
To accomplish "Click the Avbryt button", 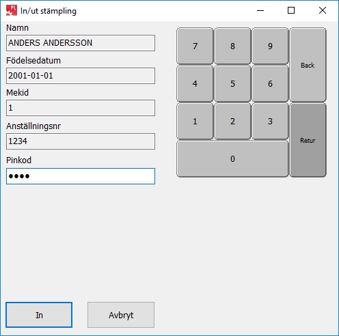I will [x=121, y=315].
